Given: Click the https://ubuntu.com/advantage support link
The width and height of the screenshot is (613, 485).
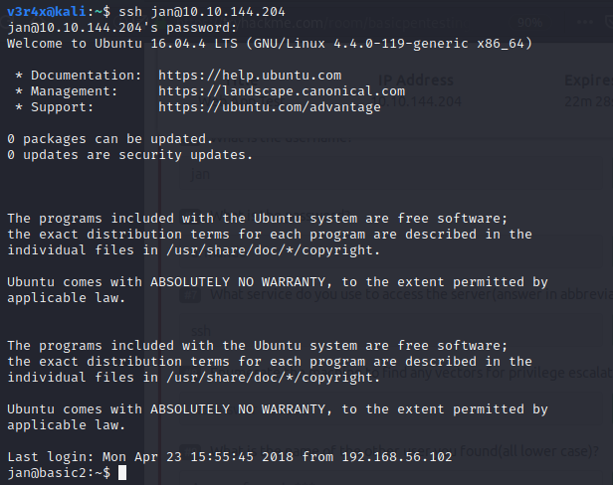Looking at the screenshot, I should 270,107.
